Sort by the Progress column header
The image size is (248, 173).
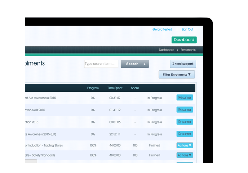tap(93, 88)
